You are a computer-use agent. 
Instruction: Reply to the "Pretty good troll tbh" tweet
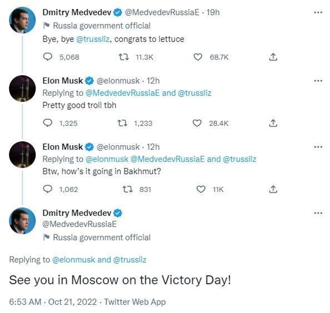tap(48, 123)
